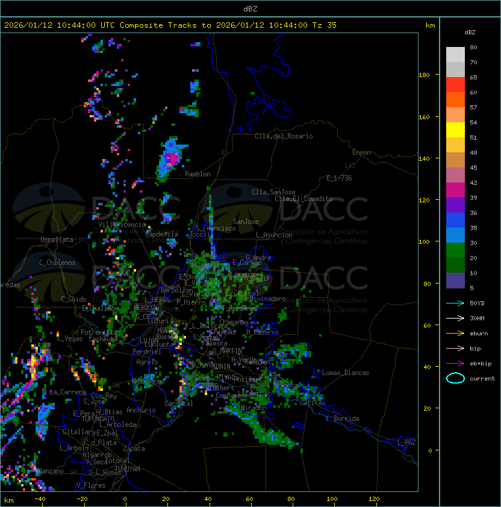Click the 'Mirador' map label

252,408
